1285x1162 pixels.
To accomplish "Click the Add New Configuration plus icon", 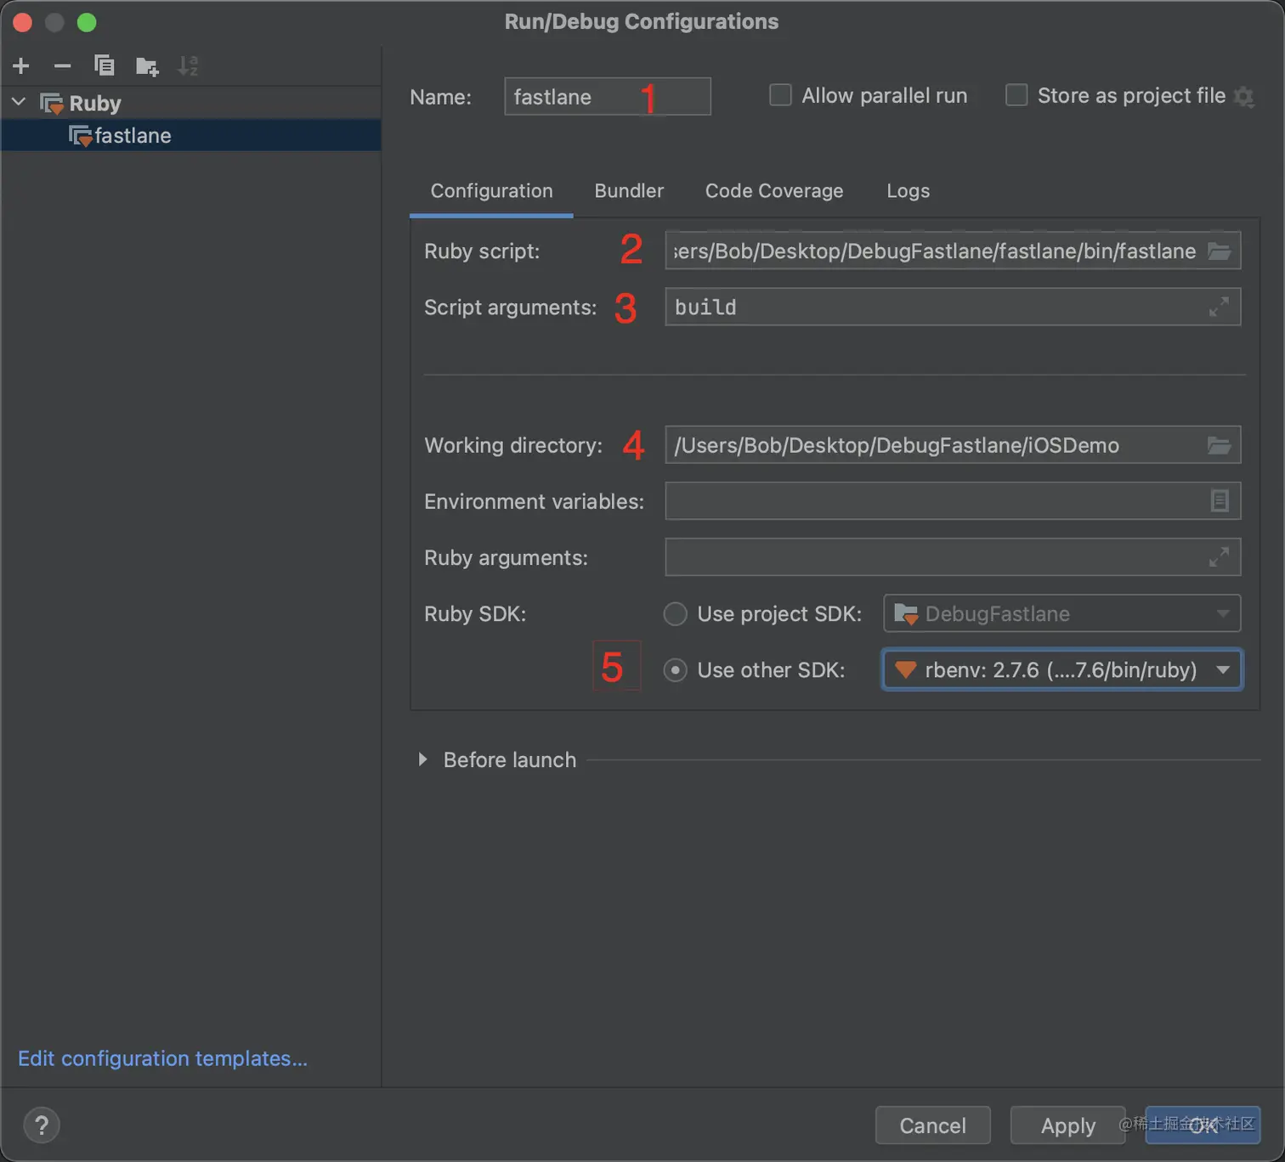I will (x=21, y=65).
